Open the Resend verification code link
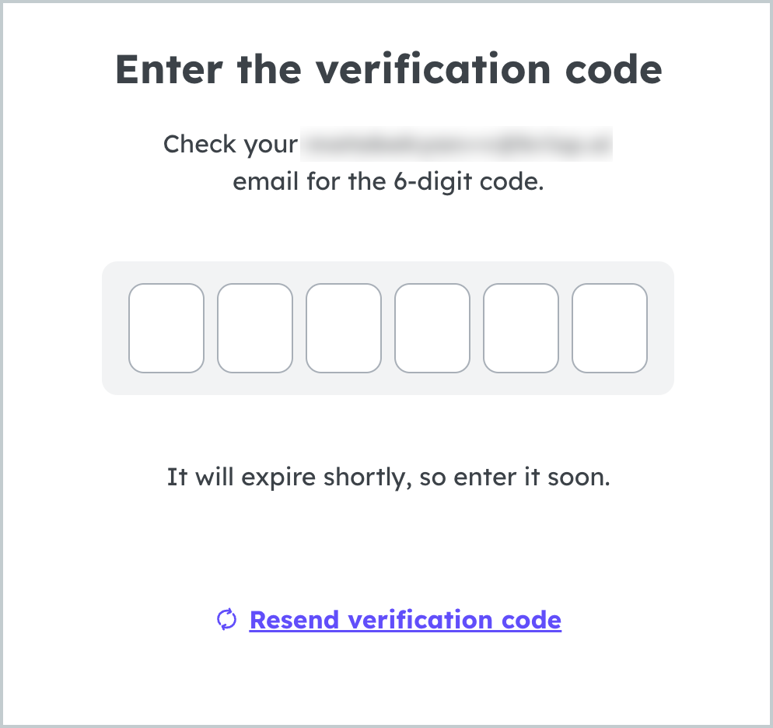The width and height of the screenshot is (773, 728). [405, 620]
